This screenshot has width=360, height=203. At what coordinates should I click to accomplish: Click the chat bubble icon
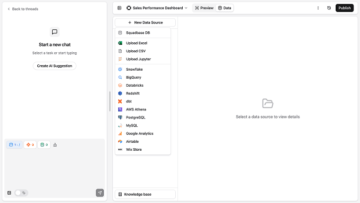[x=55, y=32]
